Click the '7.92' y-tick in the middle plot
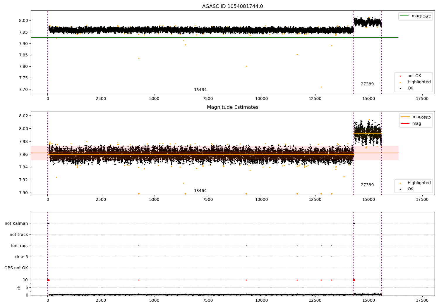 pyautogui.click(x=24, y=180)
